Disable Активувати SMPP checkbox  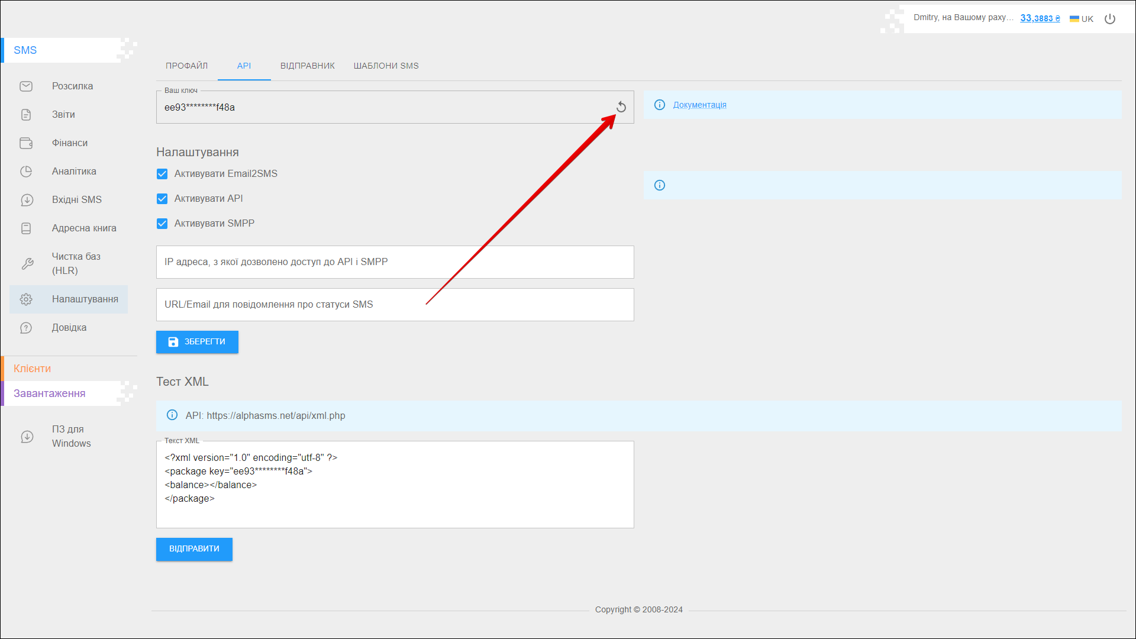pyautogui.click(x=162, y=224)
